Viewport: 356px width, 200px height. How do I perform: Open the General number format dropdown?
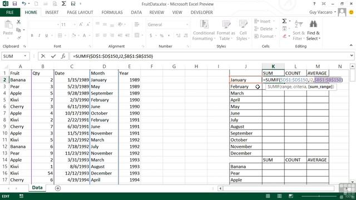click(x=187, y=24)
